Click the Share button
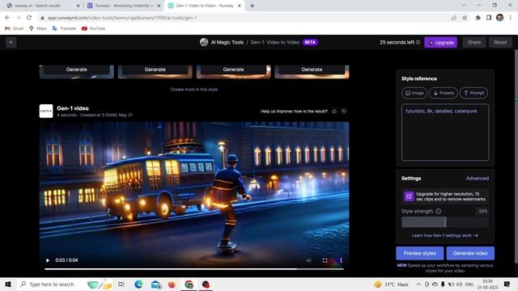Viewport: 518px width, 291px height. pyautogui.click(x=474, y=42)
